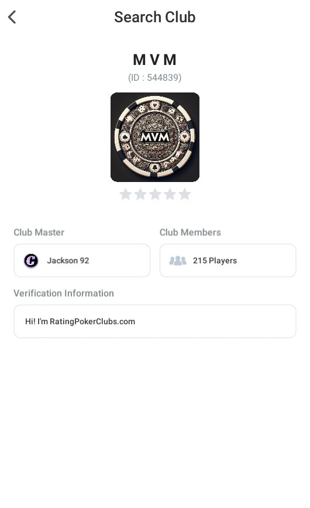Select the third rating star
This screenshot has height=508, width=310.
tap(155, 194)
